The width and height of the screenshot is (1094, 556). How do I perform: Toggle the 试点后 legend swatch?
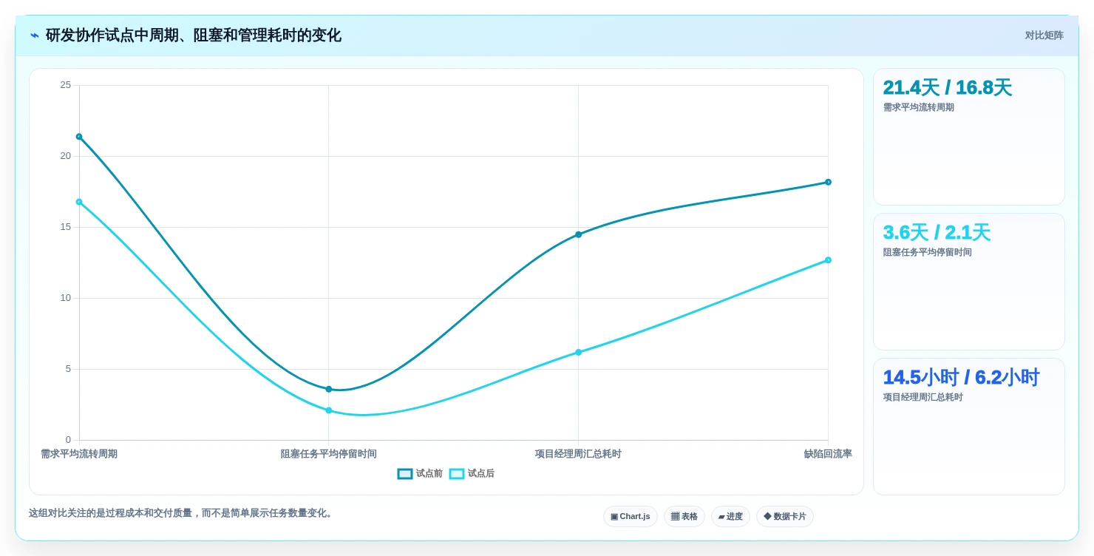tap(457, 474)
